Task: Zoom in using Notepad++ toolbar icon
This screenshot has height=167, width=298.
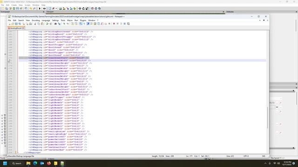Action: (x=64, y=24)
